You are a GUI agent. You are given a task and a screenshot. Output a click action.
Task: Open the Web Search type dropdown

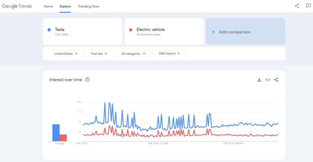(169, 54)
